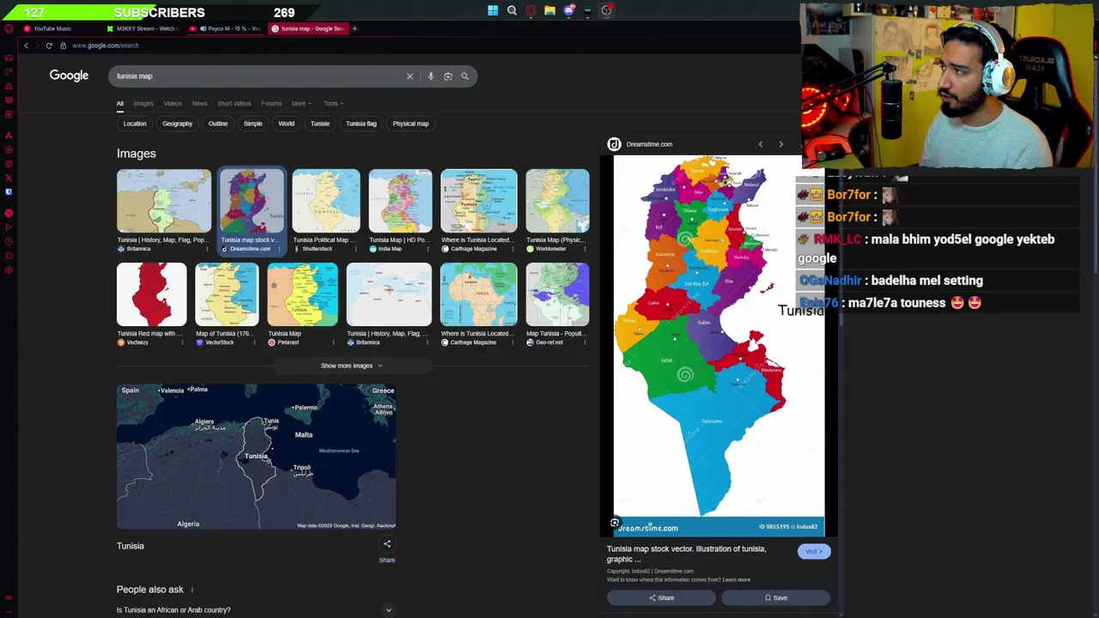Click the Outline filter chip
The image size is (1099, 618).
tap(218, 124)
